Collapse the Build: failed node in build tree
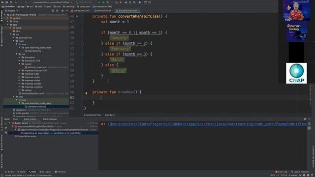This screenshot has height=177, width=315. pyautogui.click(x=9, y=123)
